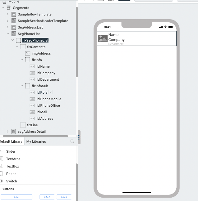This screenshot has width=198, height=201.
Task: Click the lblName label widget icon
Action: [x=32, y=66]
